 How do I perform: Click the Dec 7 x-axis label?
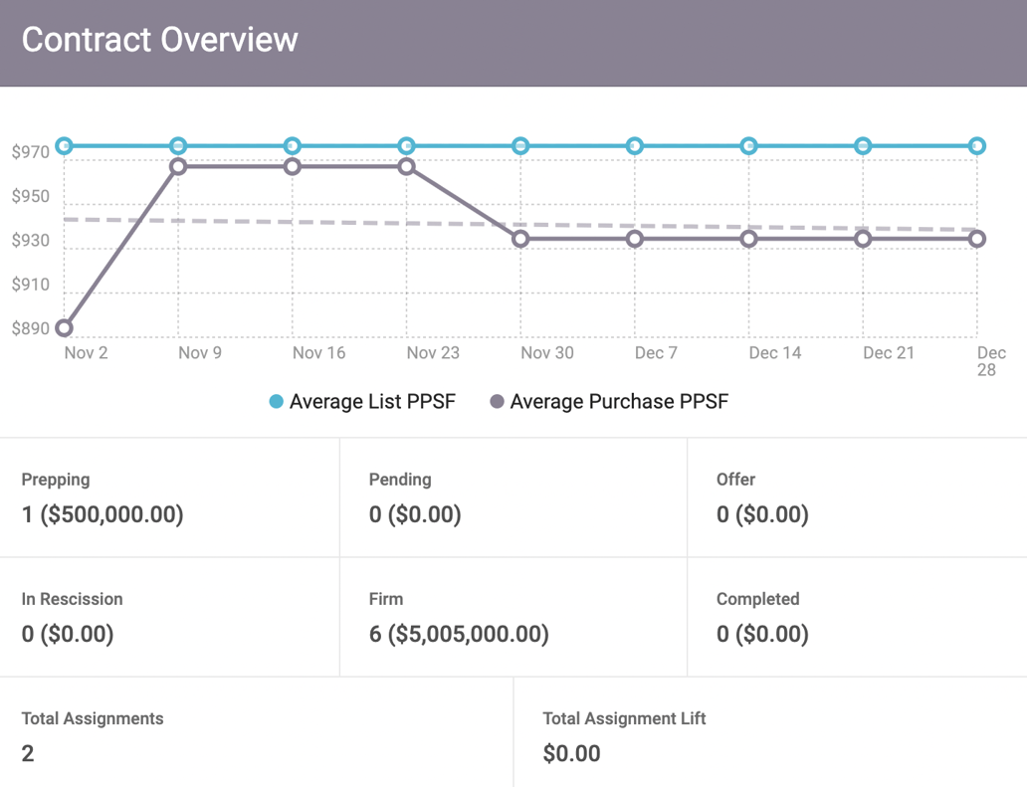click(x=656, y=353)
